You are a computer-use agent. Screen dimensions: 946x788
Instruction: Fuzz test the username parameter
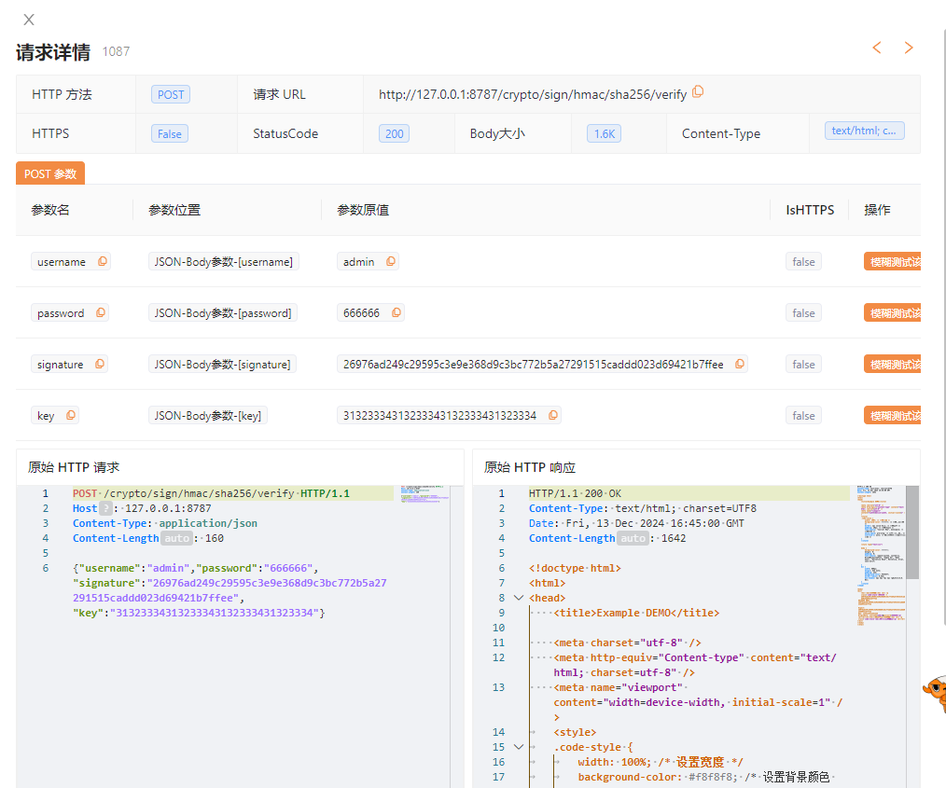pos(894,262)
